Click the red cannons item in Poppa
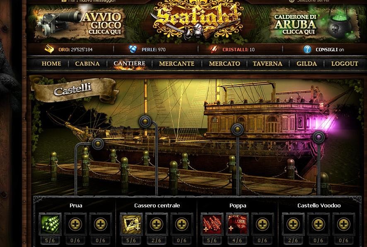 coord(212,224)
